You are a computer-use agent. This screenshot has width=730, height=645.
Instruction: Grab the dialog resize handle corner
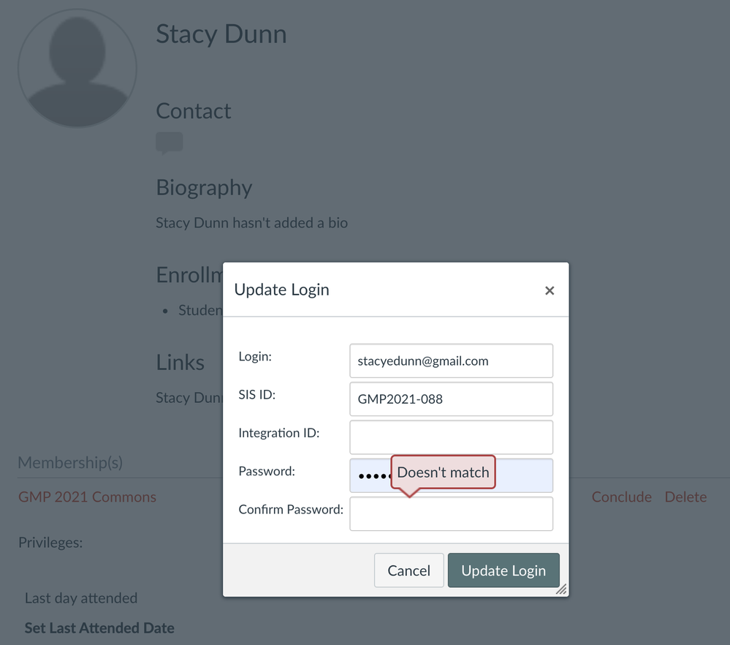[560, 589]
